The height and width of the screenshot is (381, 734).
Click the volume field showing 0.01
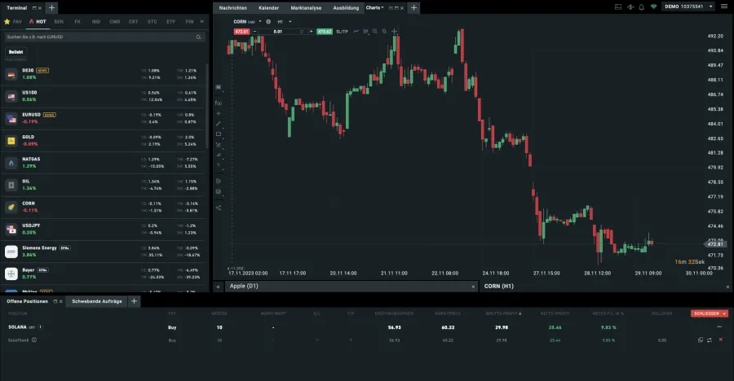(278, 31)
